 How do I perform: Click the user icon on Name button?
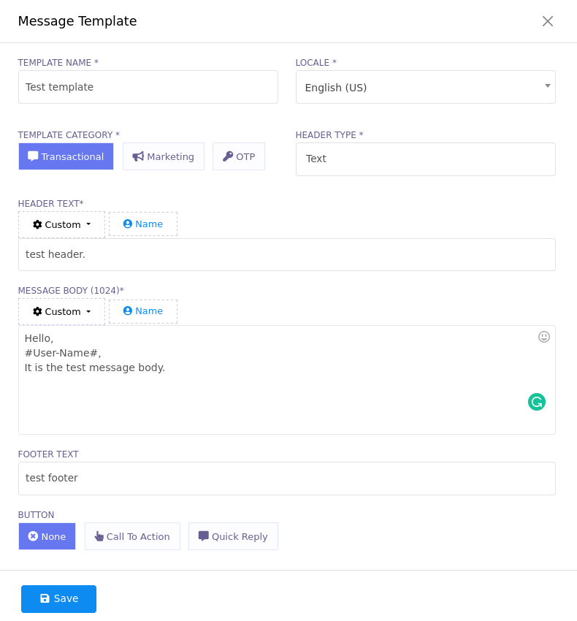click(x=126, y=224)
